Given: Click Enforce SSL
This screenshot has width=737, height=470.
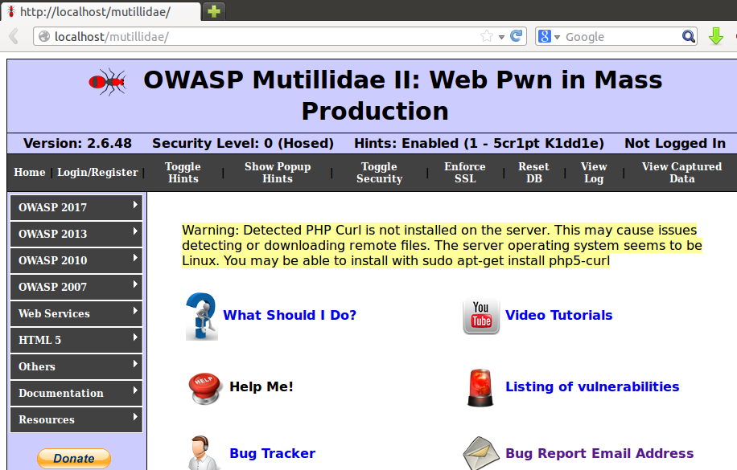Looking at the screenshot, I should tap(465, 172).
